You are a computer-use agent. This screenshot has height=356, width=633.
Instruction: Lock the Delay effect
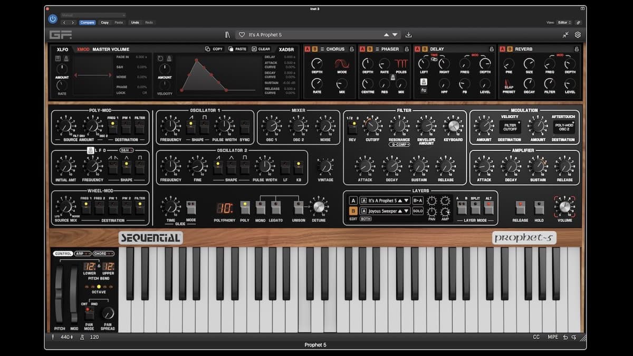492,49
